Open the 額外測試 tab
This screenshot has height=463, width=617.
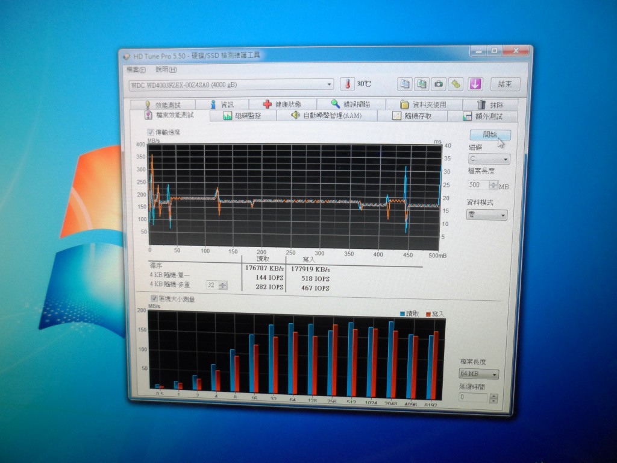click(483, 116)
